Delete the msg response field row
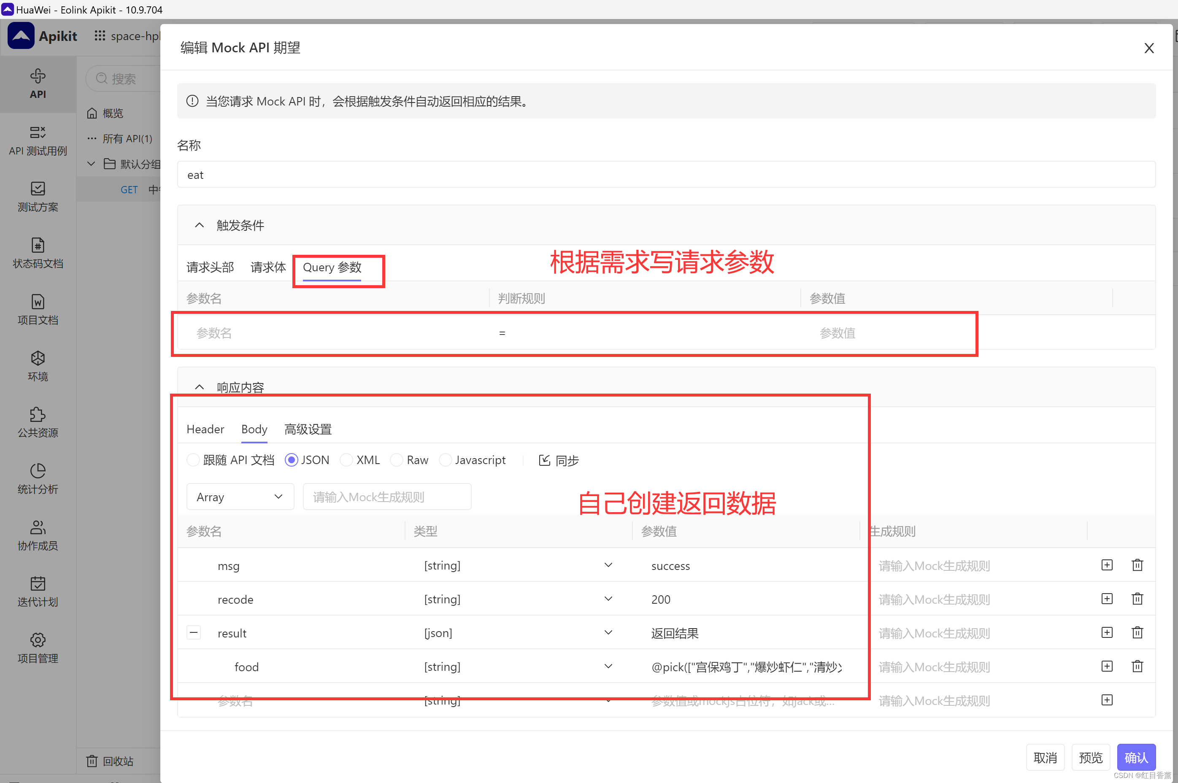 tap(1137, 565)
